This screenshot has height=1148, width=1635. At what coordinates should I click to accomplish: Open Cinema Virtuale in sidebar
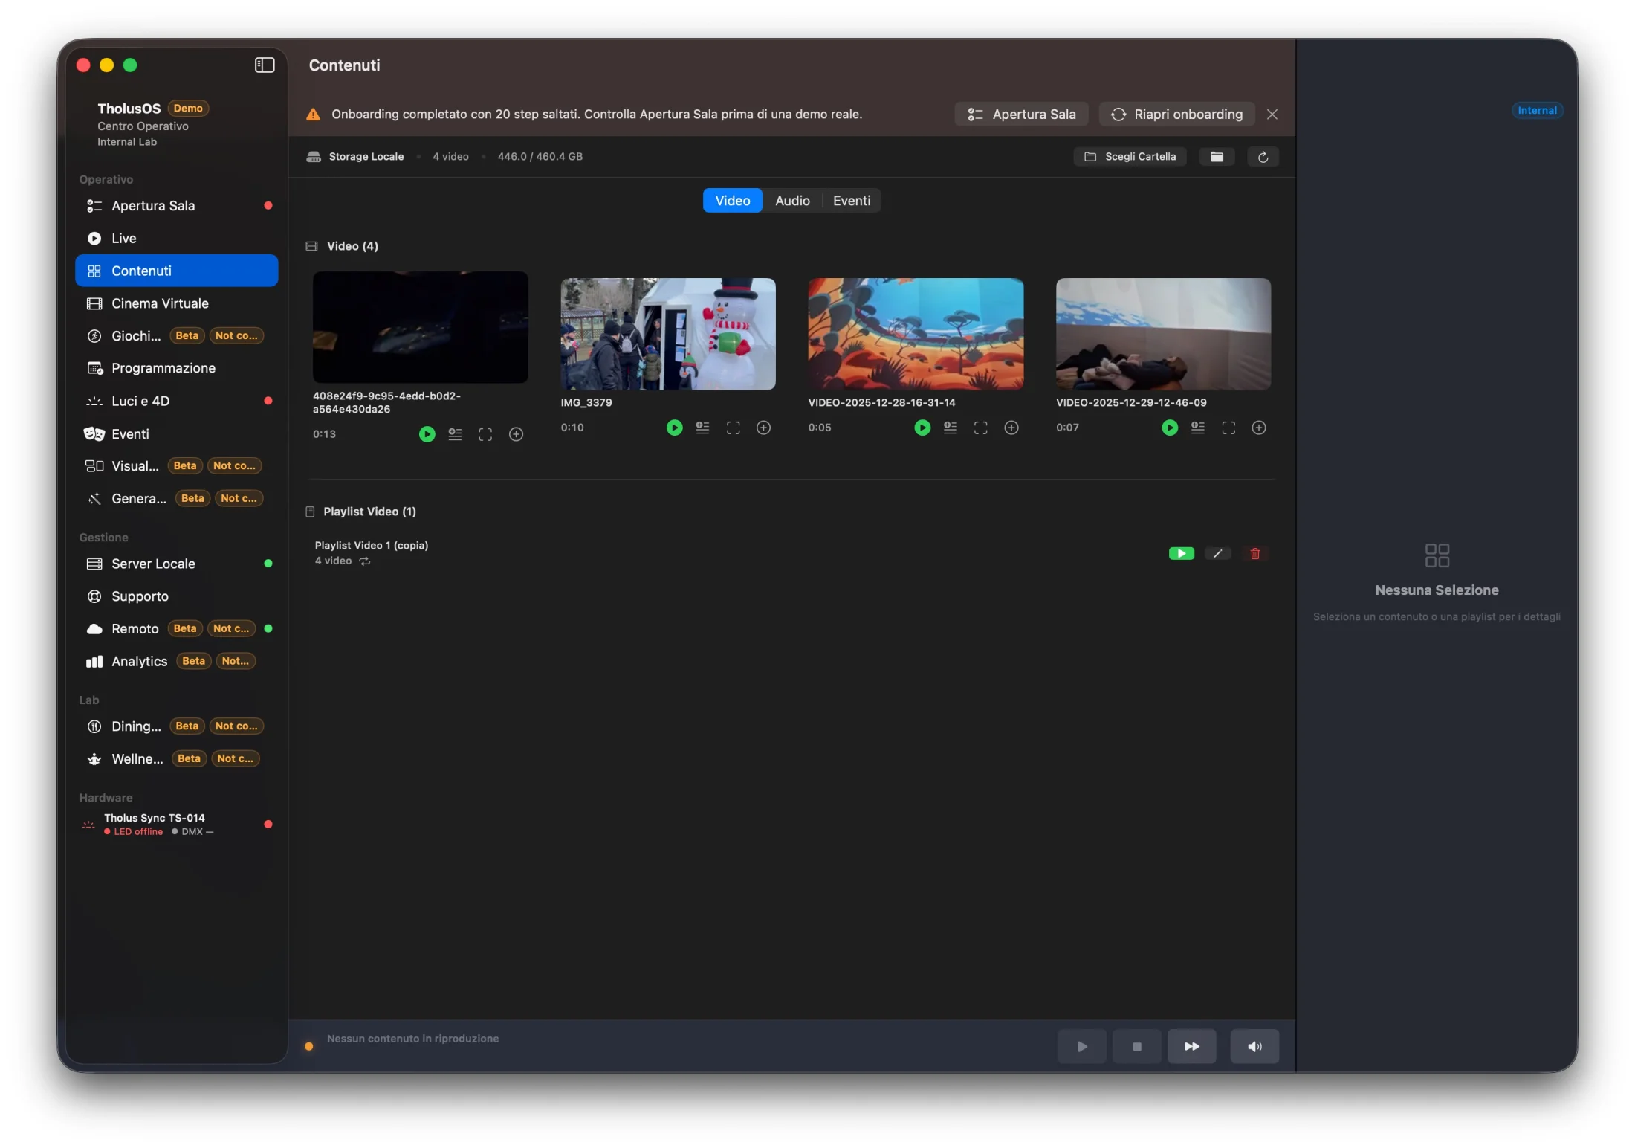pyautogui.click(x=176, y=303)
